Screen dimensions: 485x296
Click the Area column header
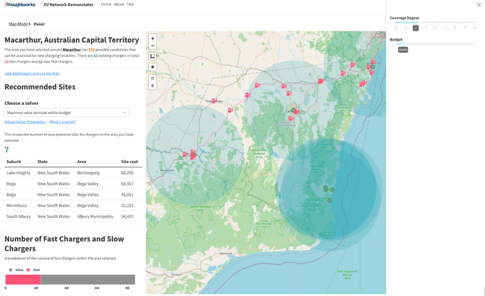pyautogui.click(x=82, y=161)
